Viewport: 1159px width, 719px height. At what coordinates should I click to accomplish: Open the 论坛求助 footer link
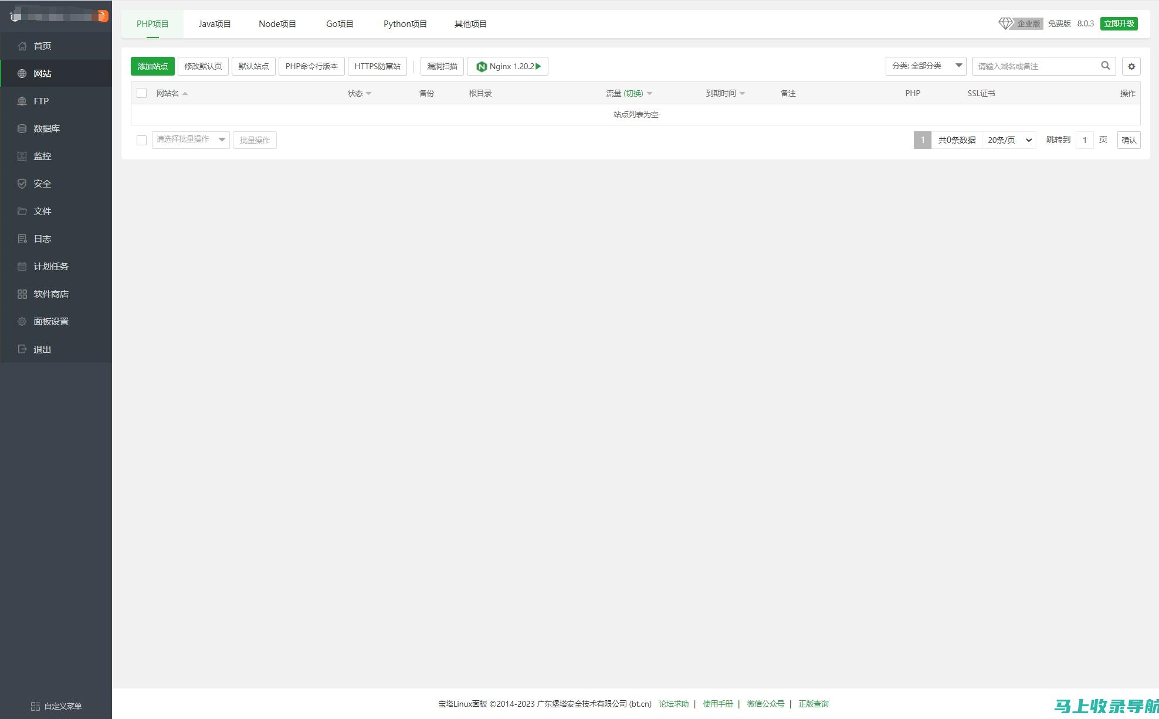[x=673, y=704]
